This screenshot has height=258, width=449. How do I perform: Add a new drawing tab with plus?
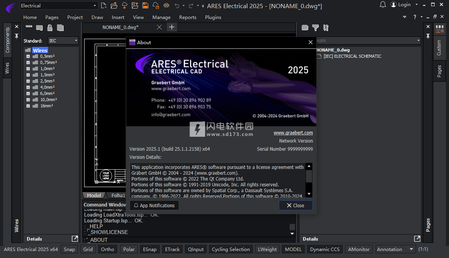point(172,27)
